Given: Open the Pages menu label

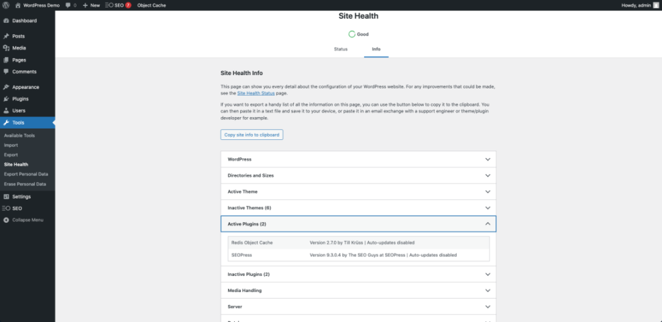Looking at the screenshot, I should (x=19, y=60).
